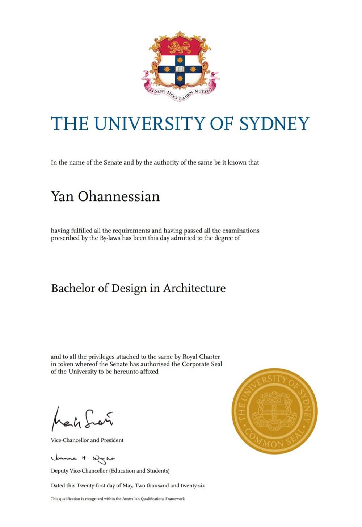Click the line "of the University to be hereunto affixed"
The image size is (362, 527).
coord(105,372)
